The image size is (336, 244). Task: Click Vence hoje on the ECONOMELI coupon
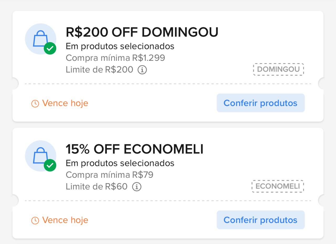pyautogui.click(x=65, y=220)
